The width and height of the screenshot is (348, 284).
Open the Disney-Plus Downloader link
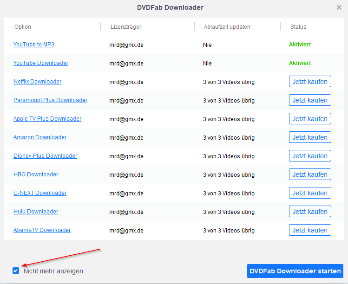coord(45,156)
